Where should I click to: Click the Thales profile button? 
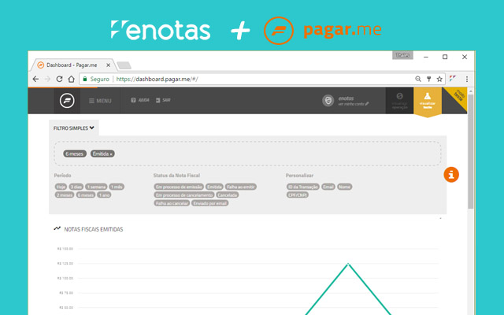402,55
